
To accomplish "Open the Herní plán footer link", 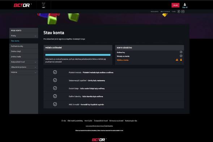I will point(88,121).
